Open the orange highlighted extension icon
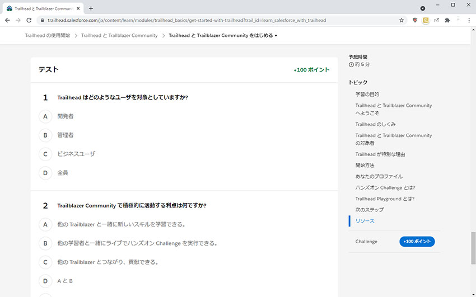 click(x=426, y=20)
